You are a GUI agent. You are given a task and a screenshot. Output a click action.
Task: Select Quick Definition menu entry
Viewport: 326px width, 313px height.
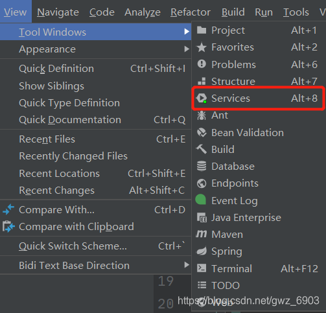(95, 69)
